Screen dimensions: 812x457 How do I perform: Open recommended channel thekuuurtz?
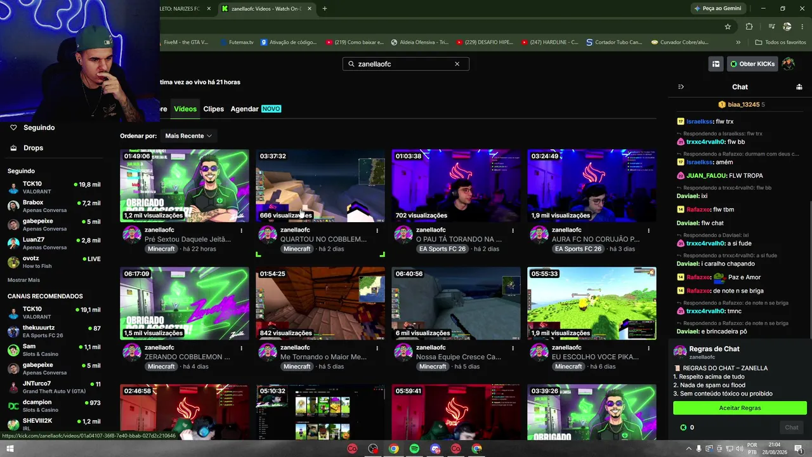[54, 331]
